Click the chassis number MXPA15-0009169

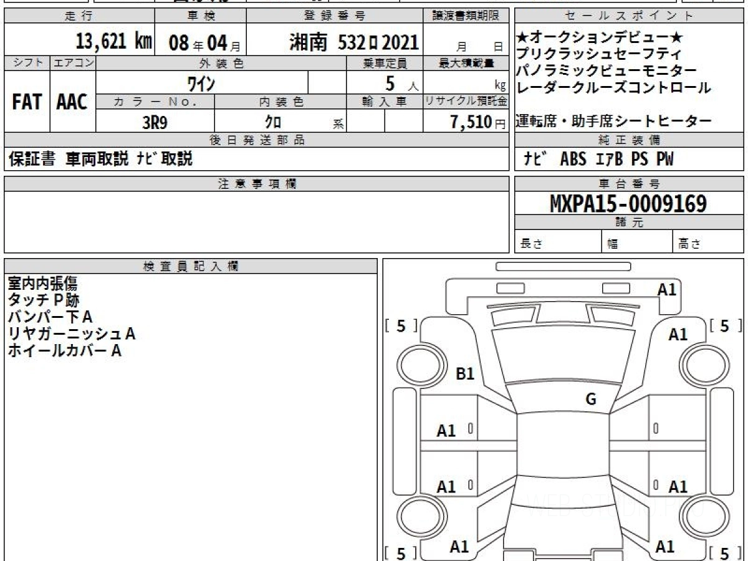628,203
